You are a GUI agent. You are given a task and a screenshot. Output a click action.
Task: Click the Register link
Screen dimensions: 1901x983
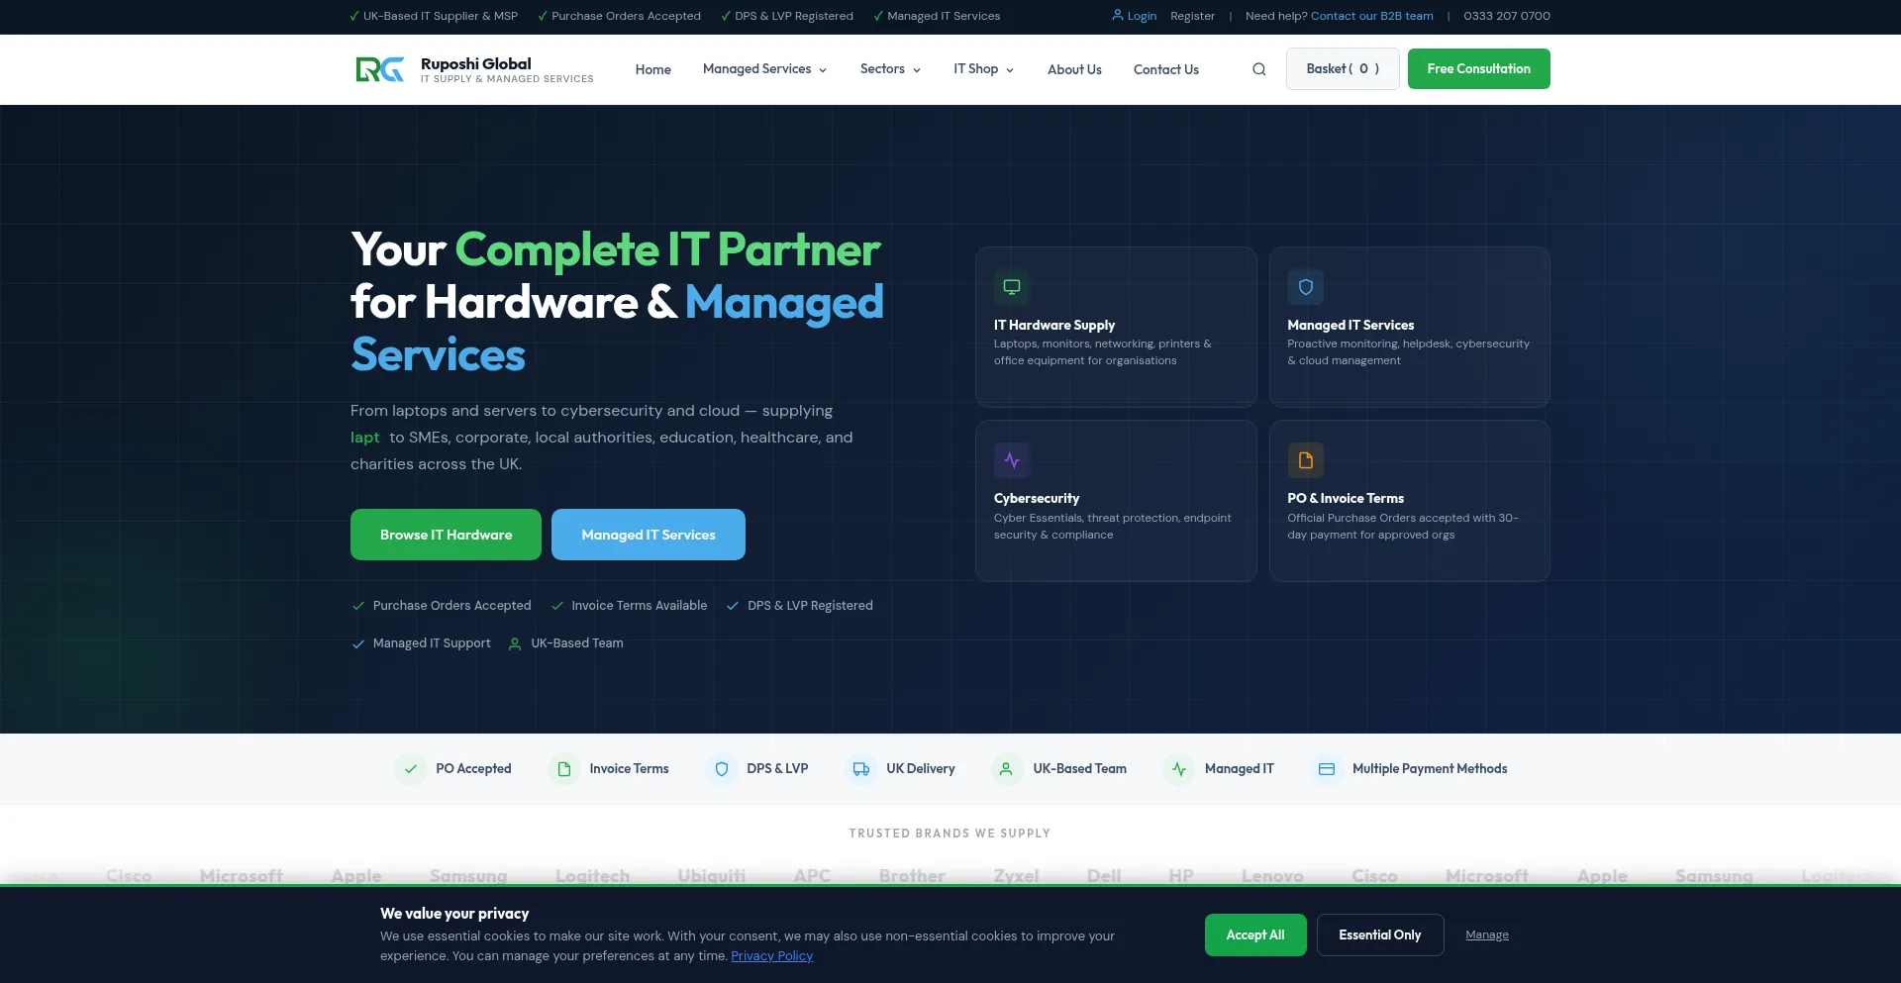pos(1192,16)
